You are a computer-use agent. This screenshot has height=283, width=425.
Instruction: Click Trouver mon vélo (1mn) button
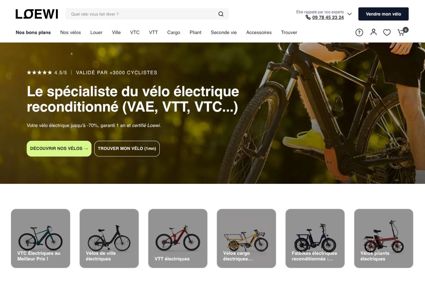pyautogui.click(x=127, y=149)
